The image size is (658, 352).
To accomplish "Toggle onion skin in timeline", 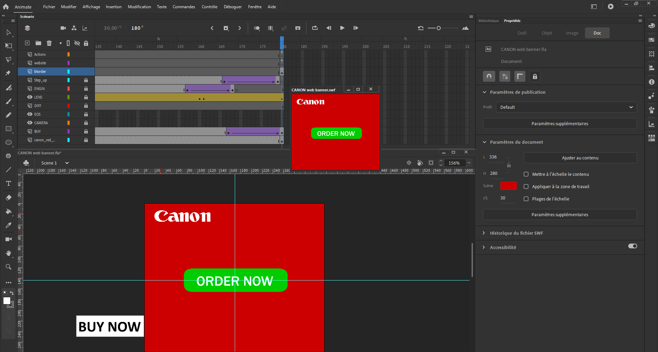I will 257,28.
